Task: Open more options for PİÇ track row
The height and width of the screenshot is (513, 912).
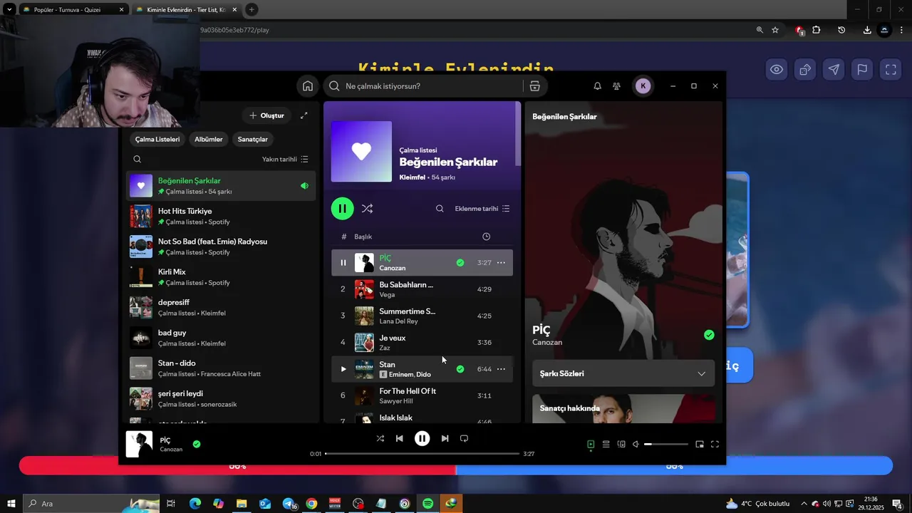Action: click(501, 263)
